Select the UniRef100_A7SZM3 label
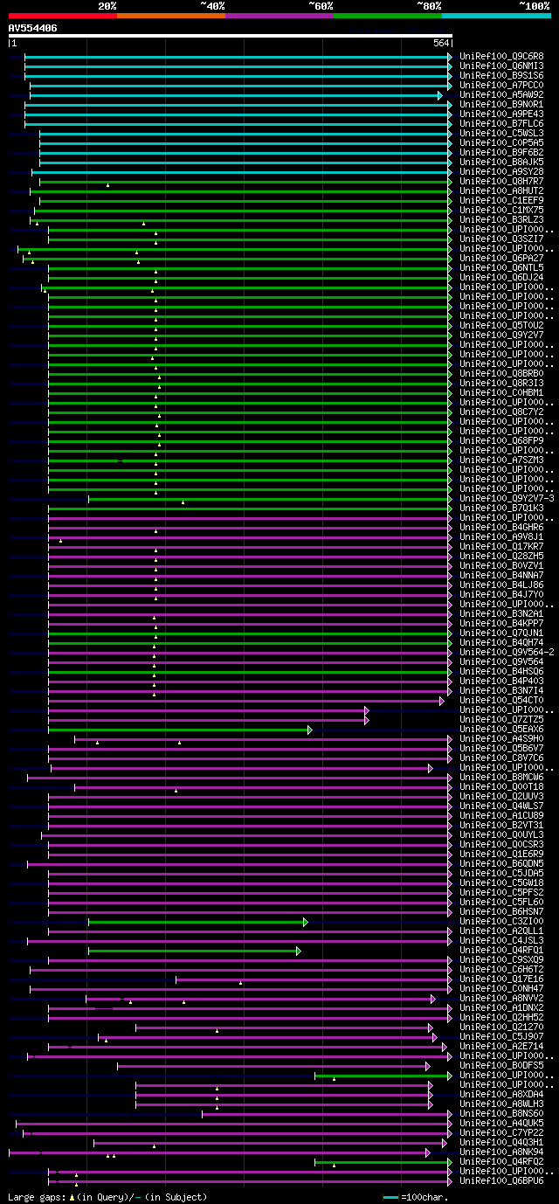Viewport: 559px width, 1204px height. (501, 460)
